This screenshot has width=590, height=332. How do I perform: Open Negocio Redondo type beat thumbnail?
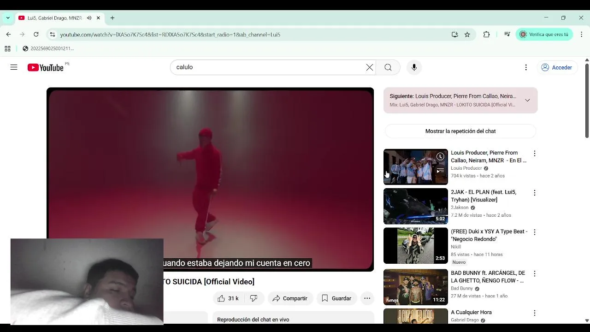415,245
